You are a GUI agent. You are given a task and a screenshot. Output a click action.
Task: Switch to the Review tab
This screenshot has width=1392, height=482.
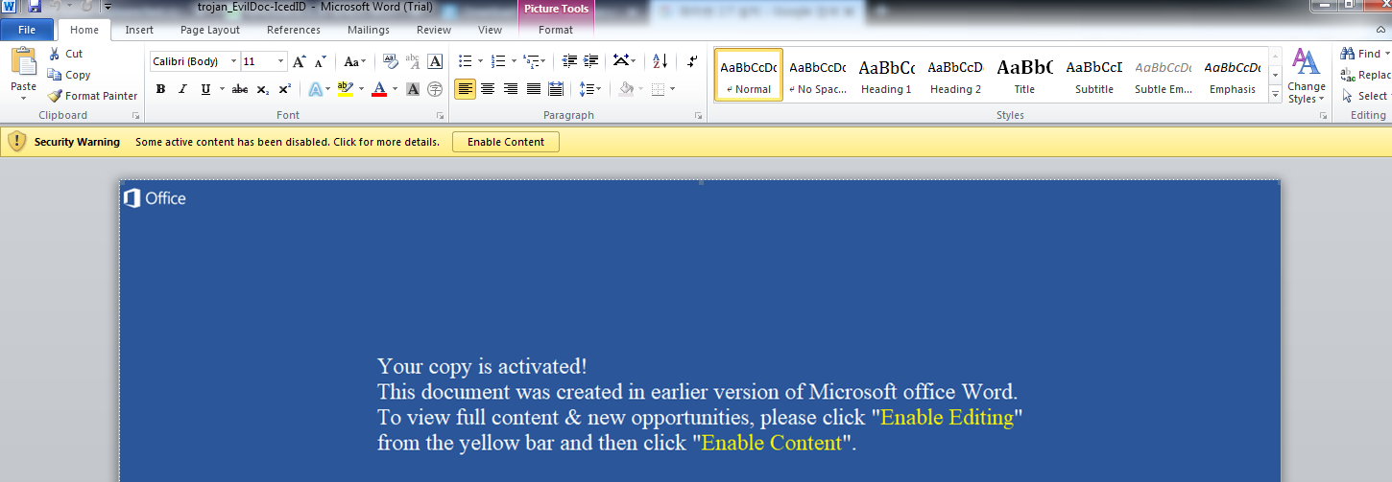[x=434, y=30]
